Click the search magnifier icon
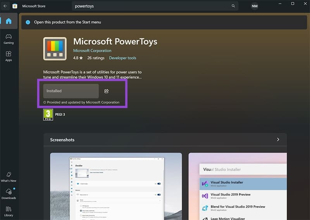The height and width of the screenshot is (220, 310). 233,6
